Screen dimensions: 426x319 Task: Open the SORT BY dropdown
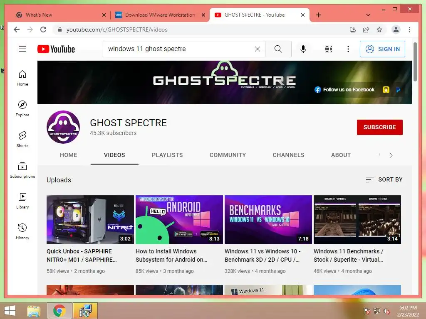[384, 179]
